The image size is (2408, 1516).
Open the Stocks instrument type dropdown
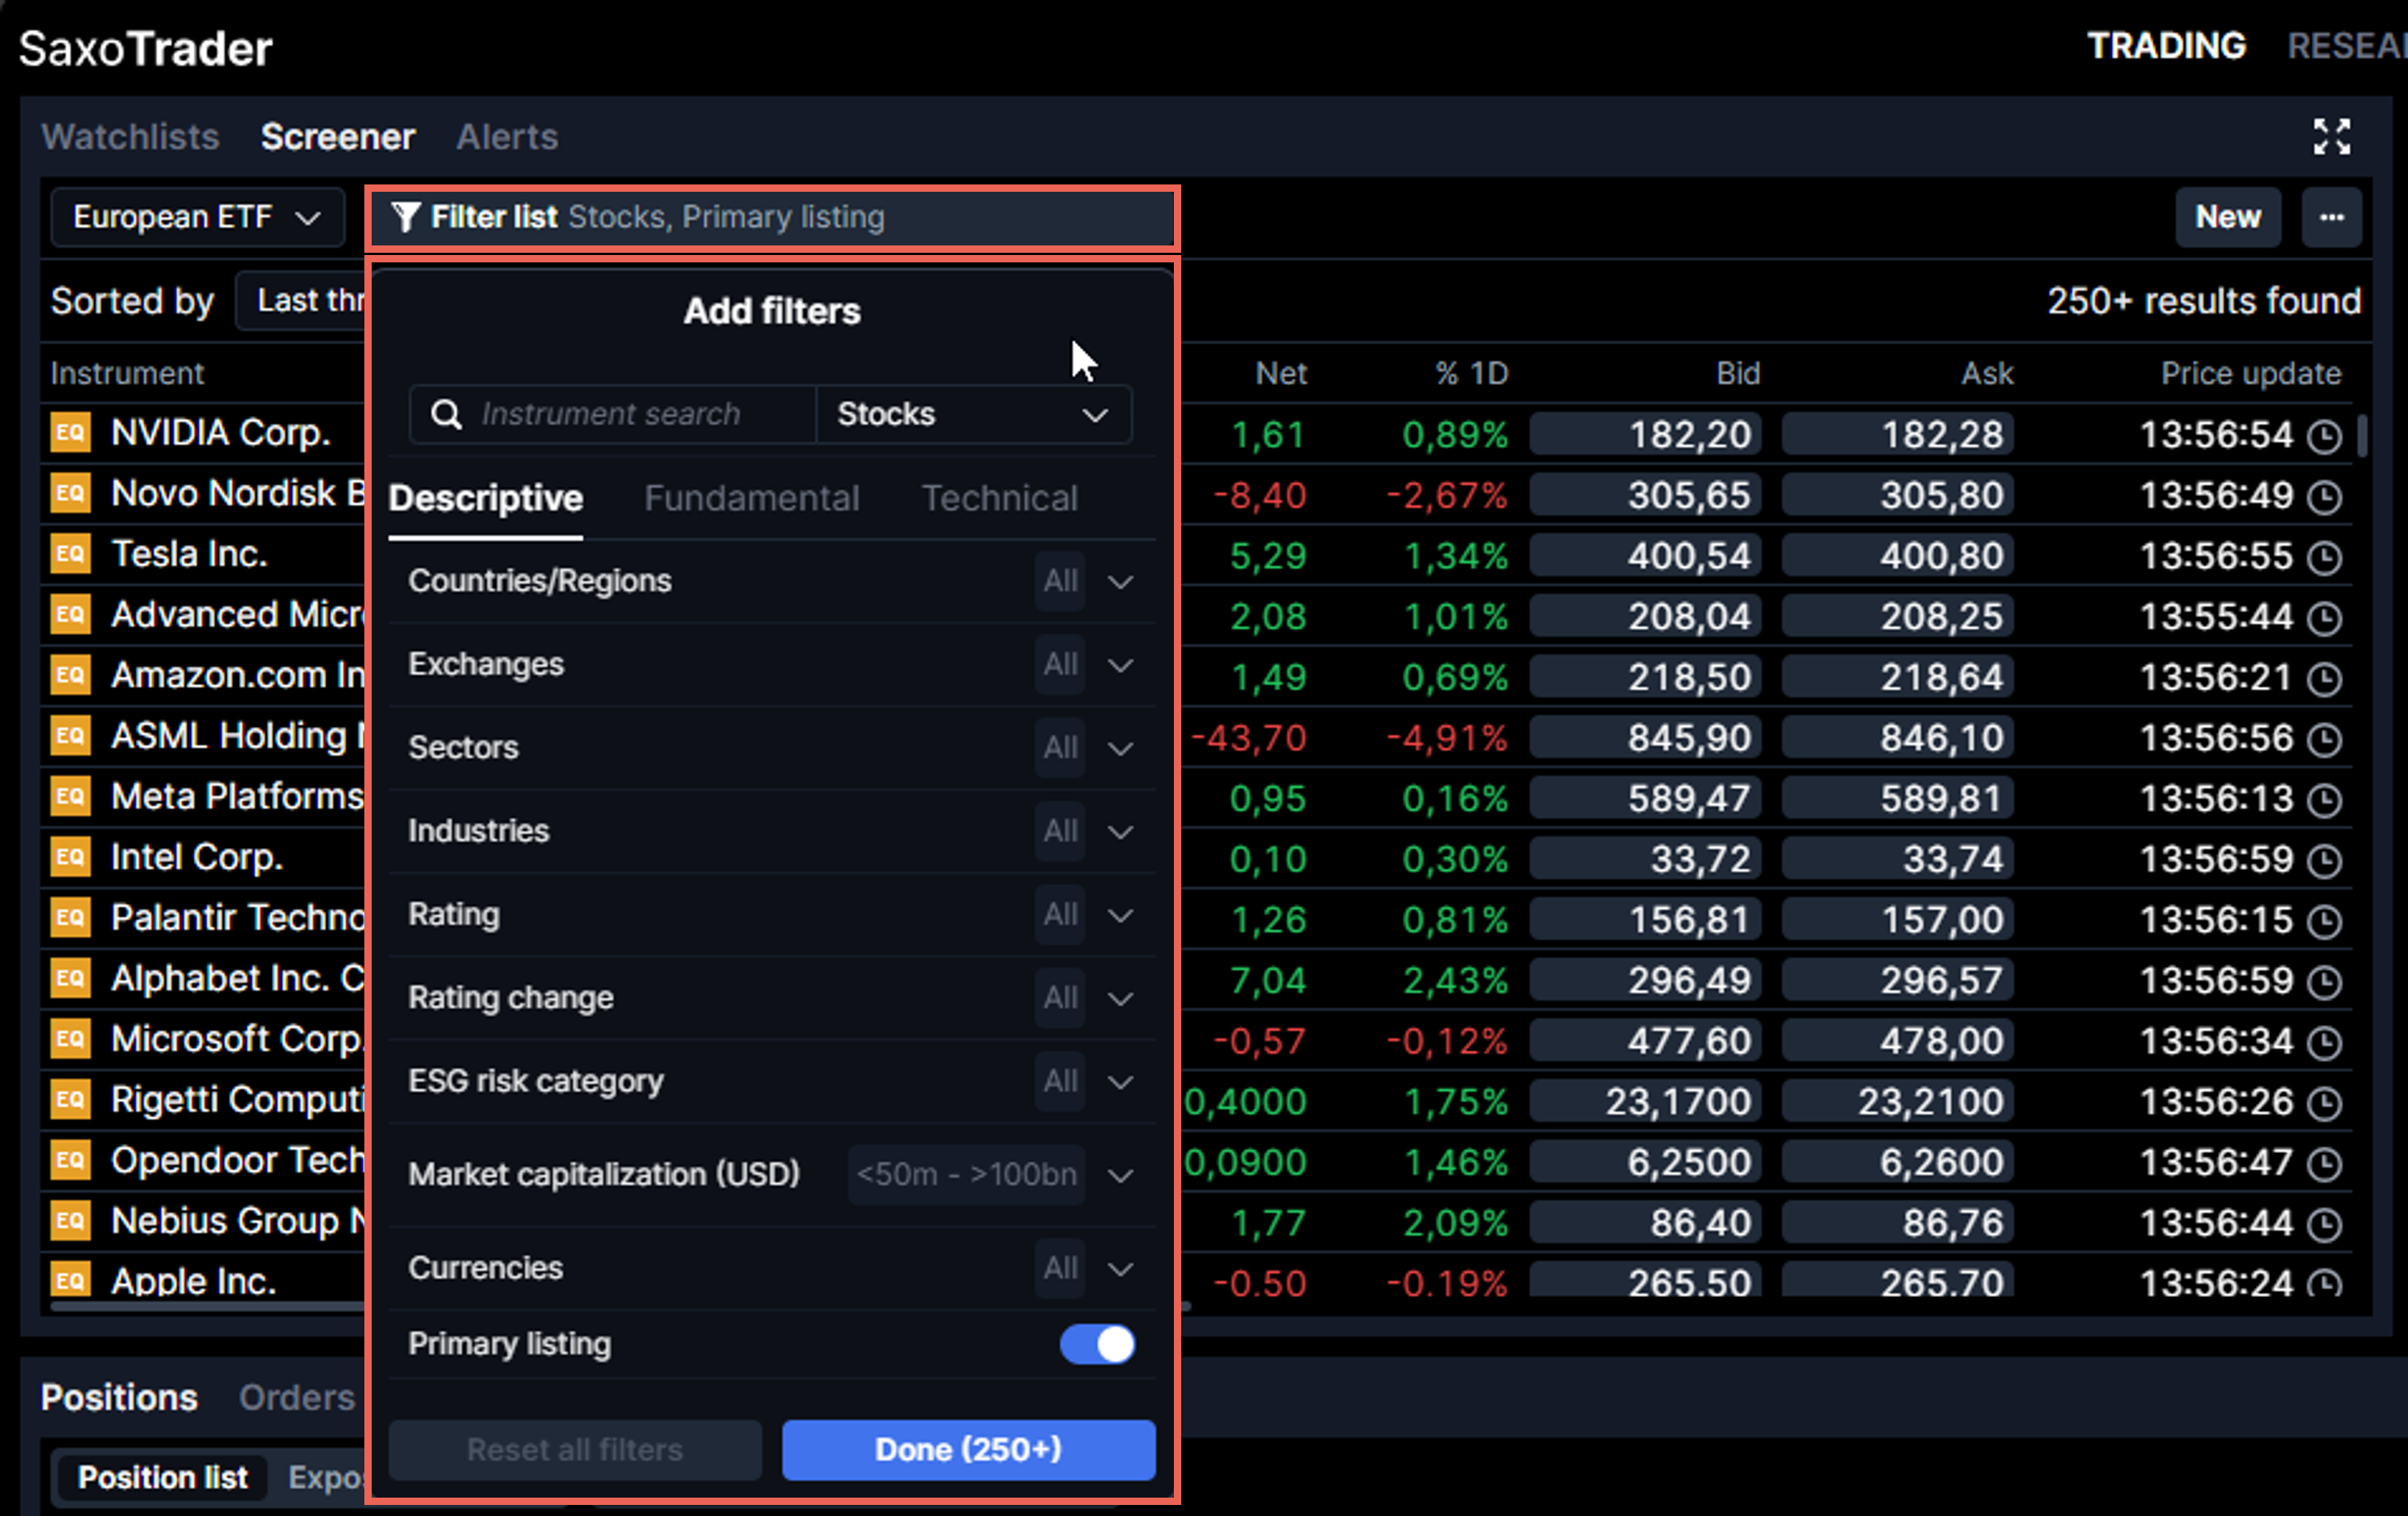pos(973,414)
